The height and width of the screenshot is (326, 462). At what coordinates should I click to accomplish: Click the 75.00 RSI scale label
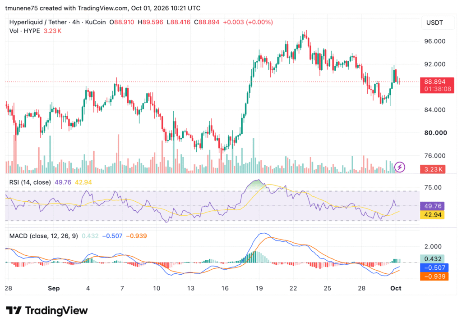click(x=433, y=187)
